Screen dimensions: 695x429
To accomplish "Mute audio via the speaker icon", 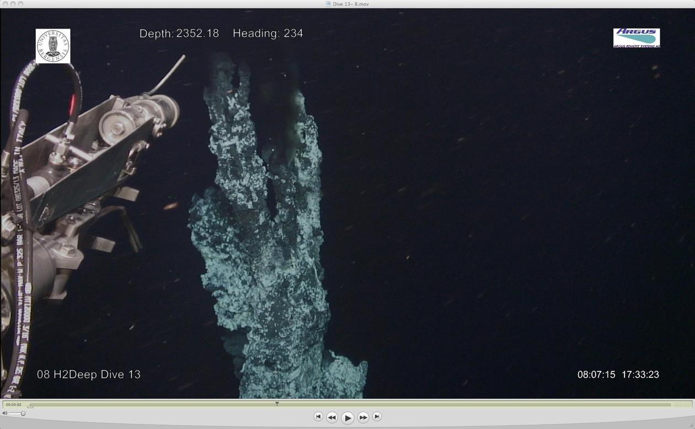I will point(5,414).
